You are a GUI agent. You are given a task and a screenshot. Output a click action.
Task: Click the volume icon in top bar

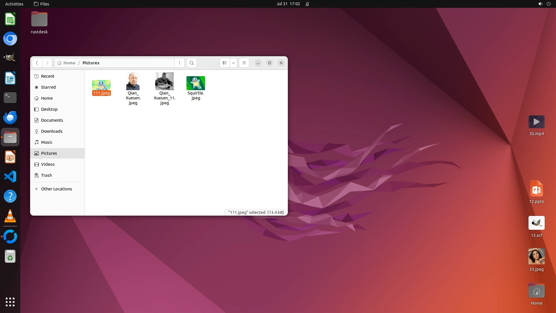pos(540,4)
